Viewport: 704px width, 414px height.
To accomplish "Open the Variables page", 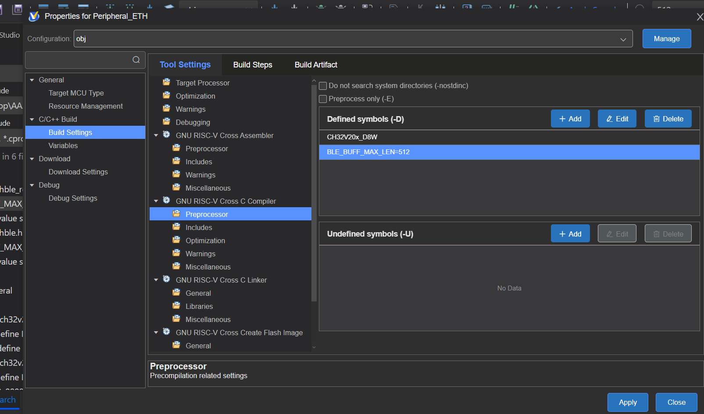I will tap(86, 145).
